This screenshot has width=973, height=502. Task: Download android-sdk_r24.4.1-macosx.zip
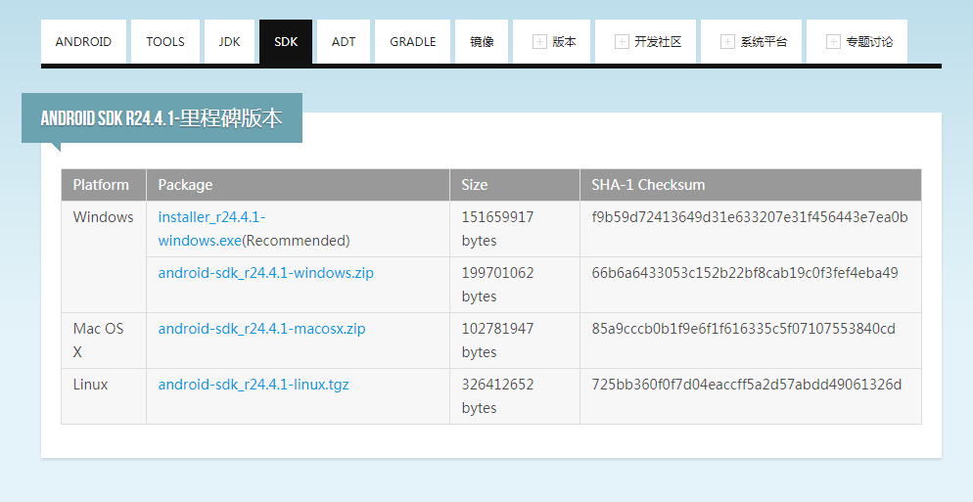tap(262, 329)
